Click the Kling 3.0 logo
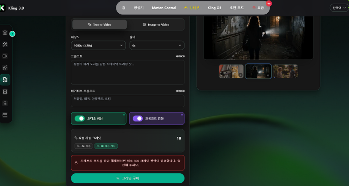Image resolution: width=349 pixels, height=186 pixels. tap(2, 8)
